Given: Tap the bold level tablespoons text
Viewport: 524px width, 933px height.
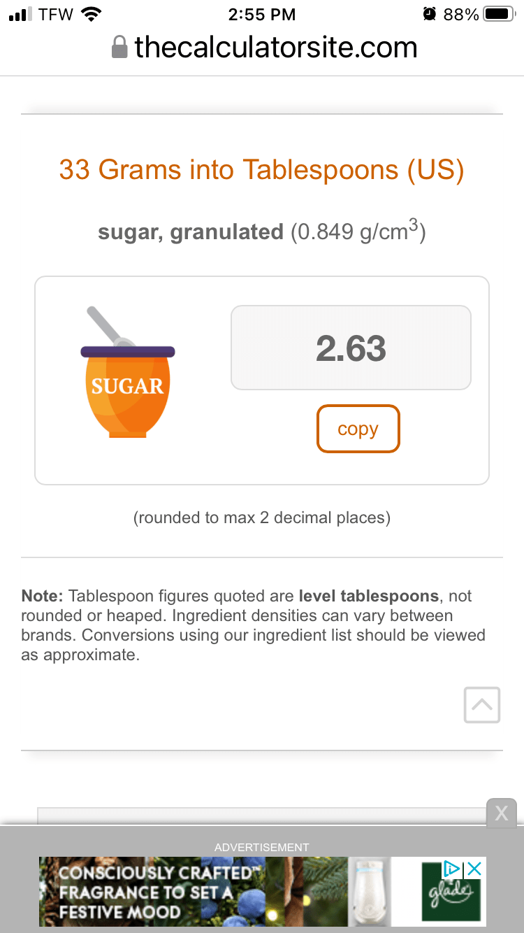Looking at the screenshot, I should pyautogui.click(x=369, y=596).
